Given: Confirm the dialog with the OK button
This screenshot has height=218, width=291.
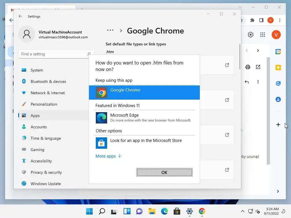Looking at the screenshot, I should pos(165,172).
